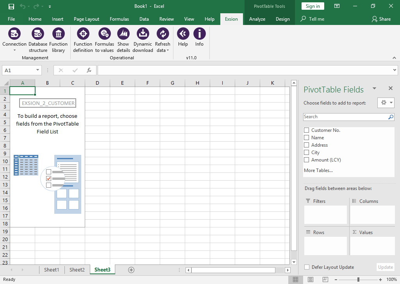Click the horizontal scrollbar right arrow
The height and width of the screenshot is (284, 400).
point(288,270)
